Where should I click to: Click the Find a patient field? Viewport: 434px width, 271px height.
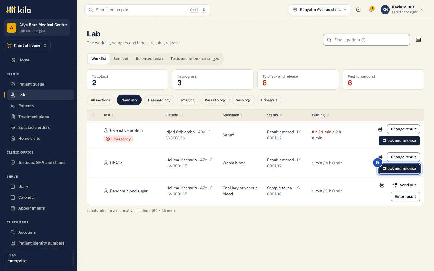(x=366, y=40)
